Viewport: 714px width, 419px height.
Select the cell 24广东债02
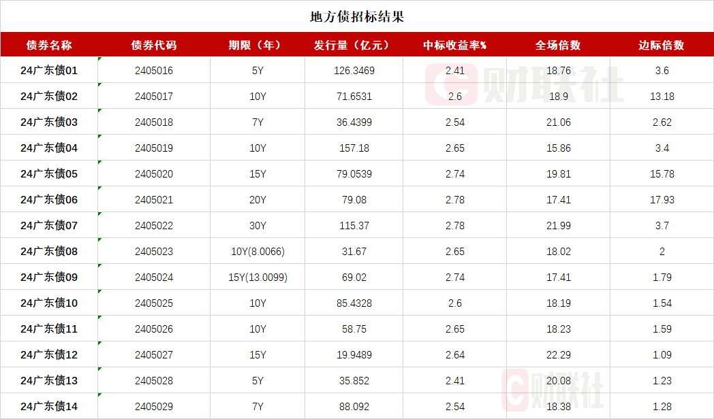pyautogui.click(x=49, y=97)
